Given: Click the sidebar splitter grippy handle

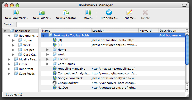Looking at the screenshot, I should pyautogui.click(x=40, y=60).
